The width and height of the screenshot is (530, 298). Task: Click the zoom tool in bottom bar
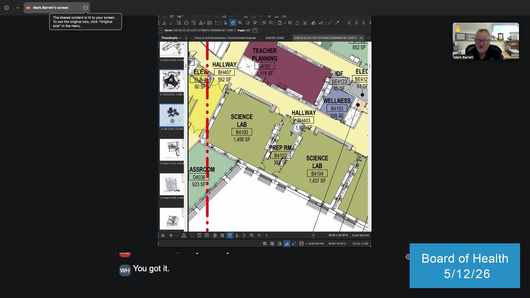[251, 235]
